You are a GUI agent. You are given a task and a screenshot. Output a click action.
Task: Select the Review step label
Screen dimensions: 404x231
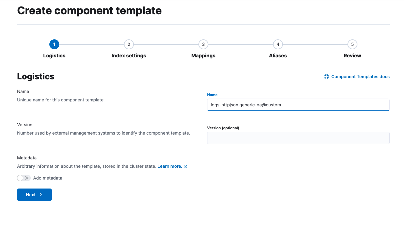click(352, 56)
